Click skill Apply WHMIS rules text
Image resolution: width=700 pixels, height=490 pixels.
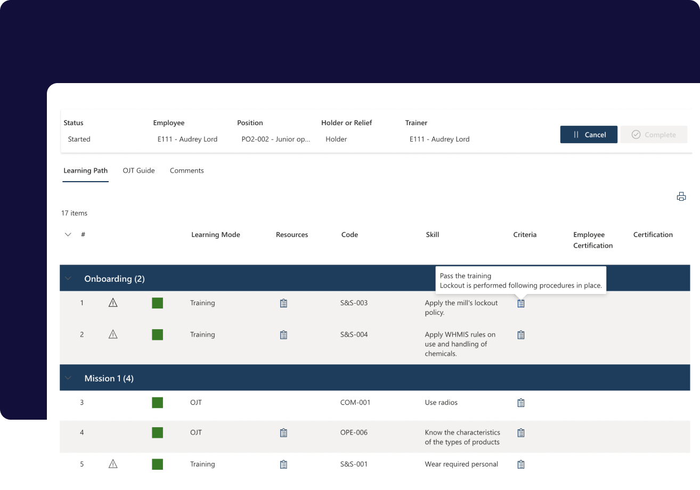(460, 344)
